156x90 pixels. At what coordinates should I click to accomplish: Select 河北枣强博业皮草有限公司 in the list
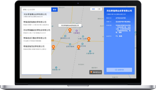pyautogui.click(x=36, y=15)
